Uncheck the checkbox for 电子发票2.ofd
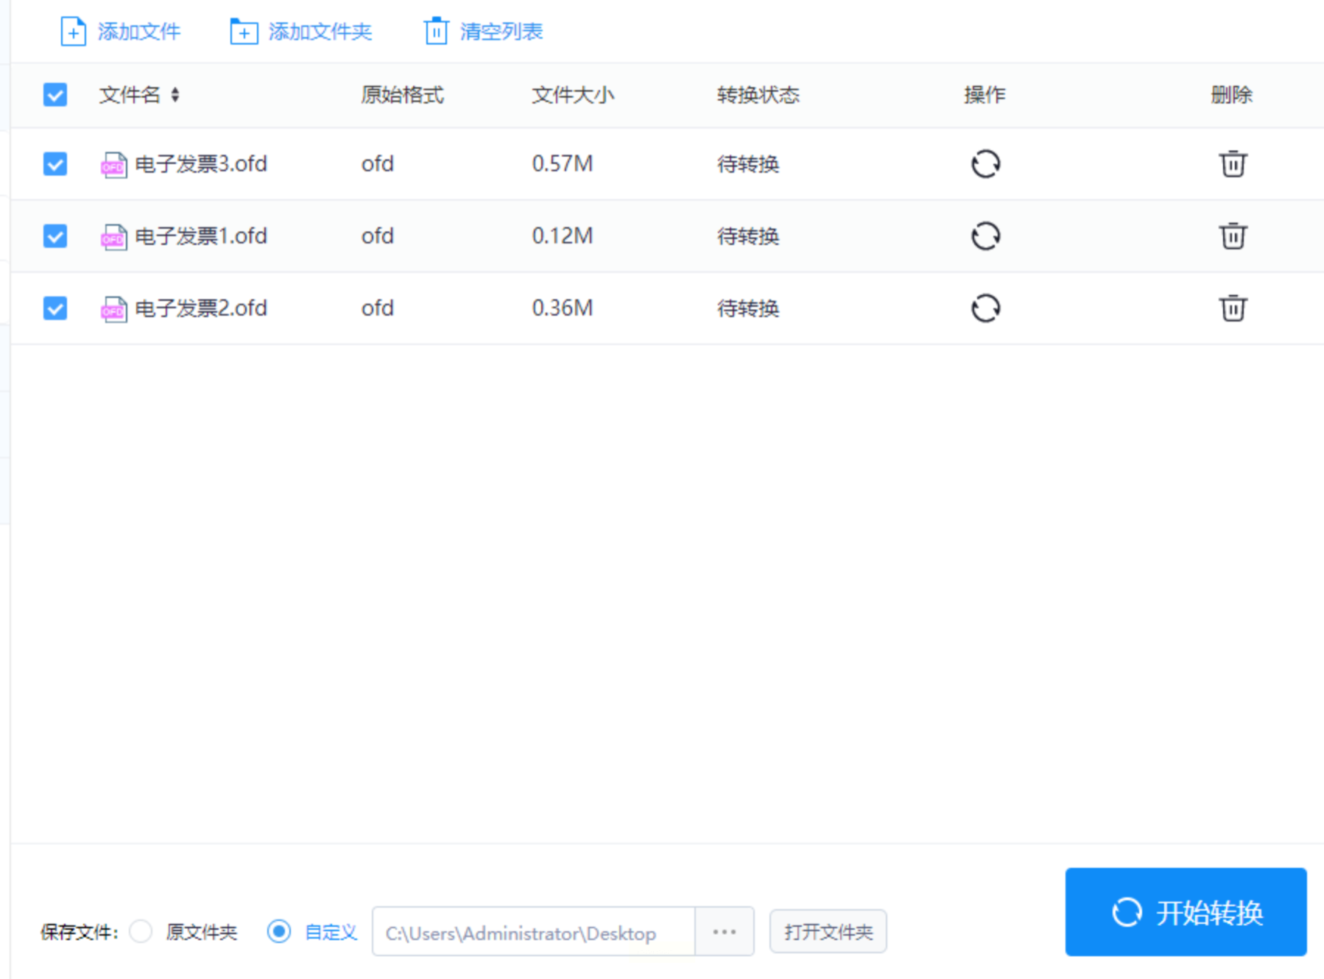This screenshot has width=1324, height=979. [55, 308]
